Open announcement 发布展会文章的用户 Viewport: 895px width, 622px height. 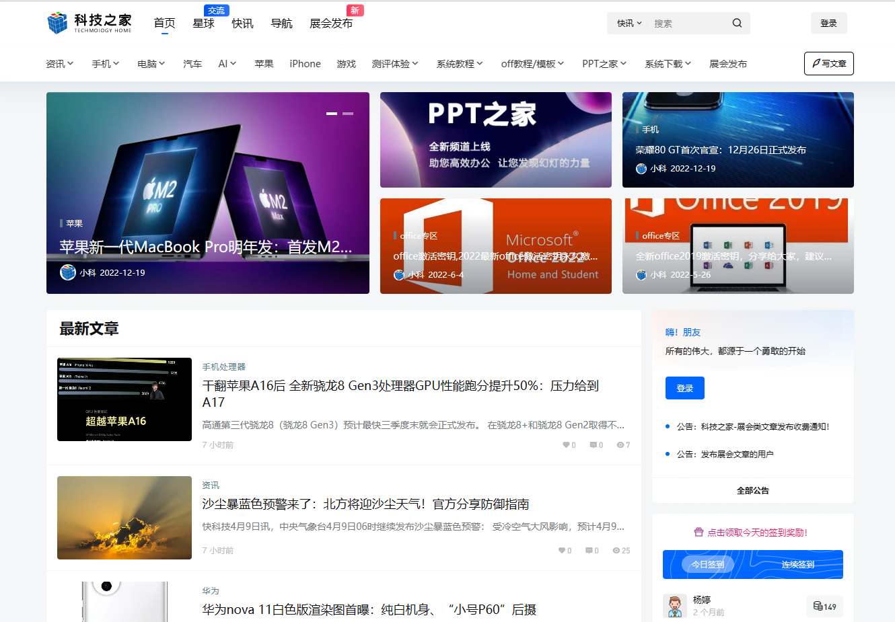tap(725, 454)
